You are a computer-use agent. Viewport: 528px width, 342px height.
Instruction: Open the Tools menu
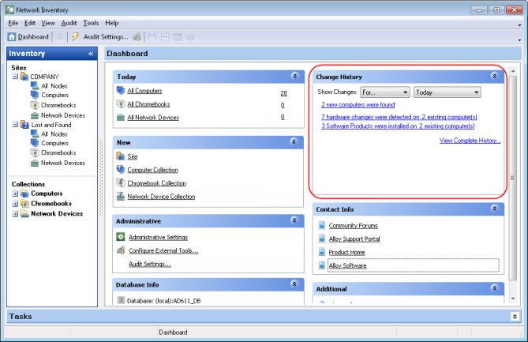point(91,23)
